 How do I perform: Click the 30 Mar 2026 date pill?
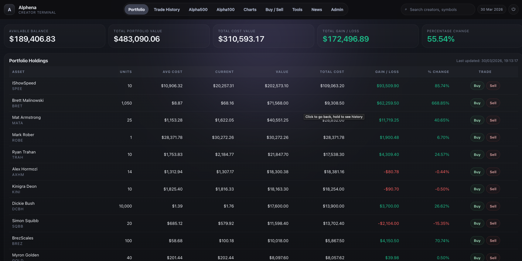(x=492, y=10)
